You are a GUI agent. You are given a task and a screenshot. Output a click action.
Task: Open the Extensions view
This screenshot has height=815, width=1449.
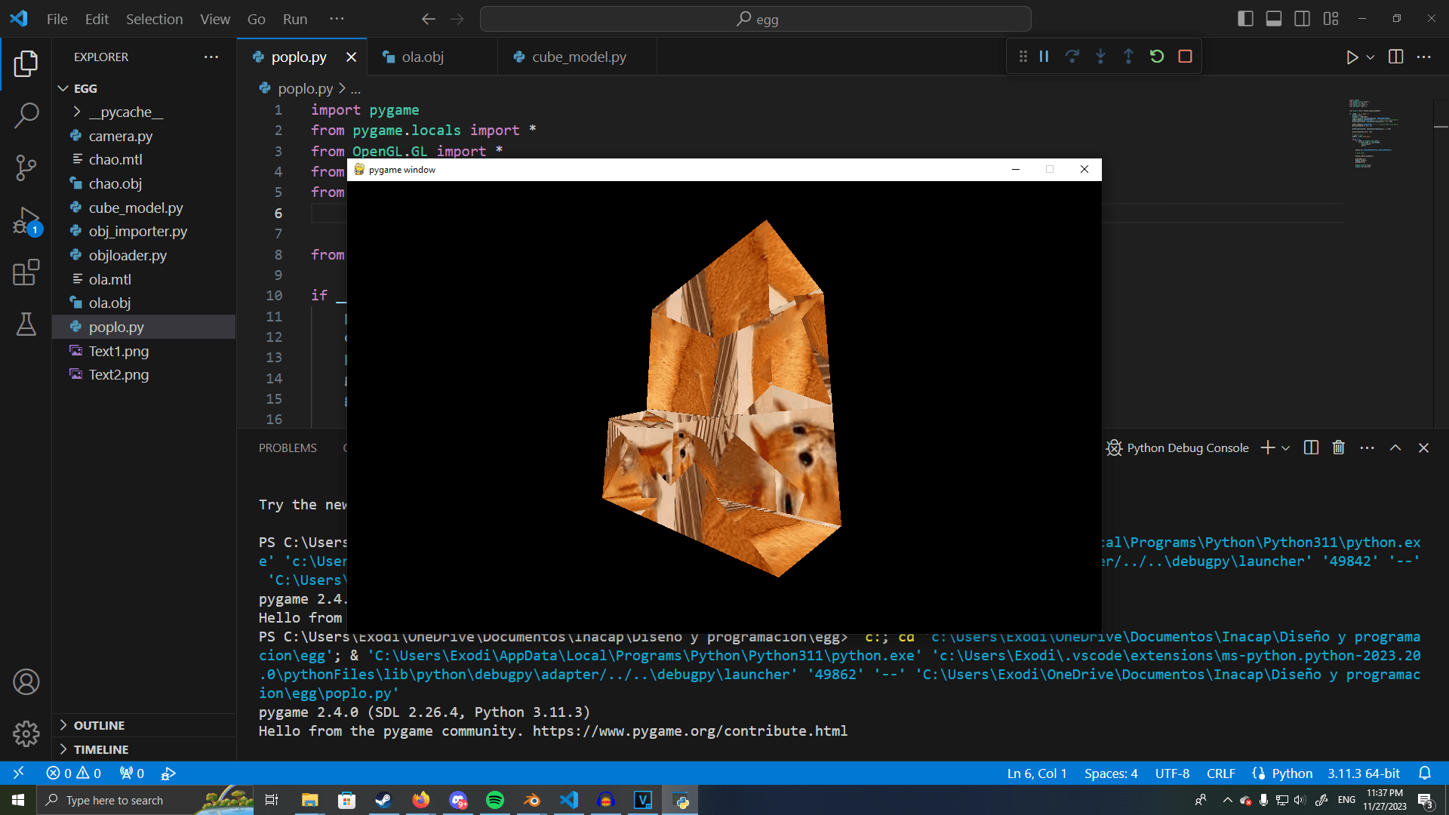pyautogui.click(x=26, y=272)
